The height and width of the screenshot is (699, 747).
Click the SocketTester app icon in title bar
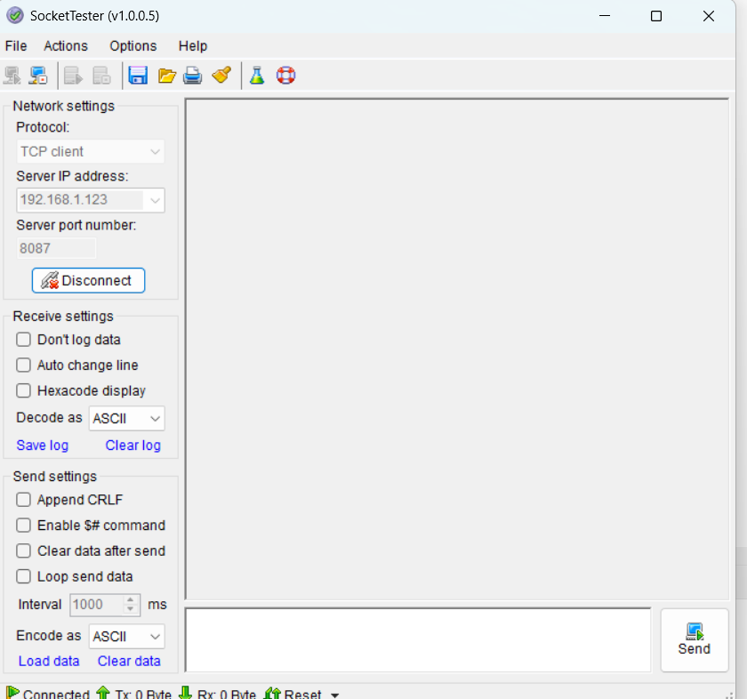click(15, 15)
